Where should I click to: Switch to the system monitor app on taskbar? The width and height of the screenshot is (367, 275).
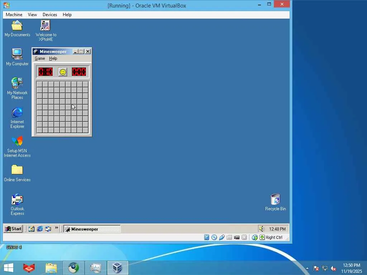(95, 268)
